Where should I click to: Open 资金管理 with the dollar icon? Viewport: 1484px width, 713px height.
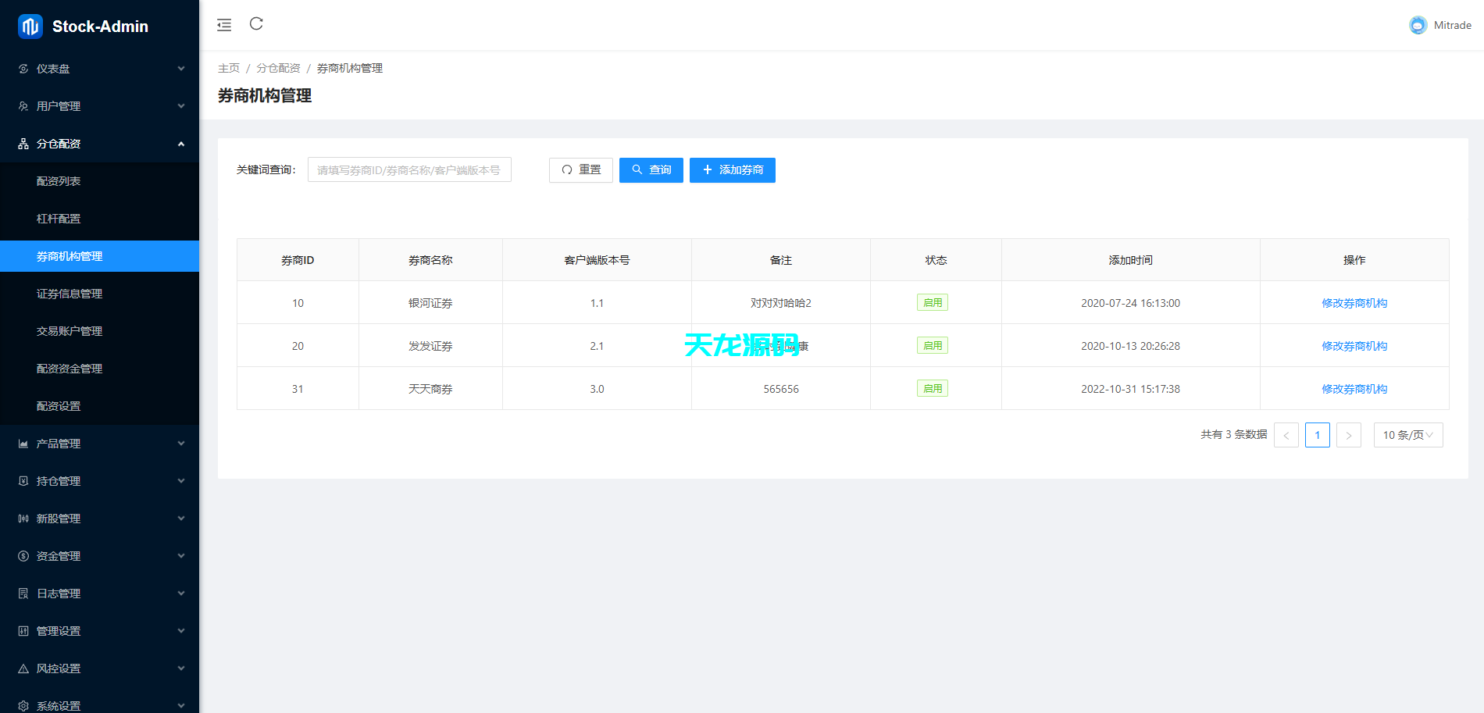(x=23, y=555)
